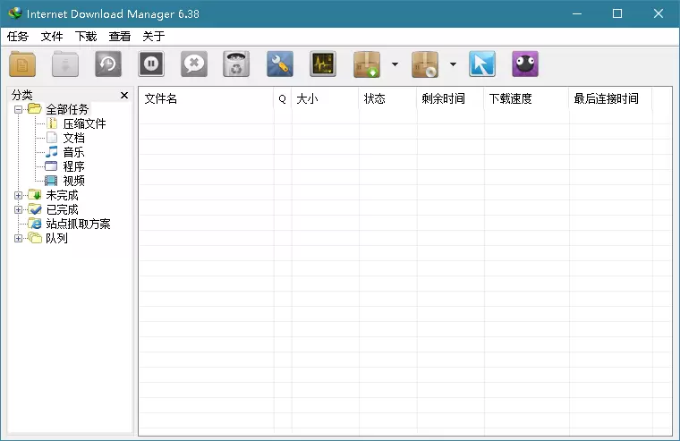The width and height of the screenshot is (680, 441).
Task: Click the window icon beside 程序
Action: pos(51,166)
